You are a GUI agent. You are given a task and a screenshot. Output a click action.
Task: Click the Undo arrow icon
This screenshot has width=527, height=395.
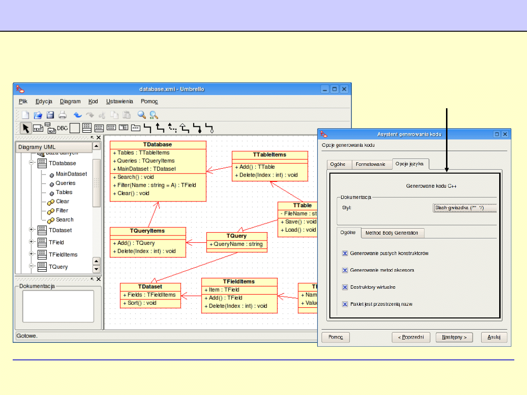[x=78, y=115]
